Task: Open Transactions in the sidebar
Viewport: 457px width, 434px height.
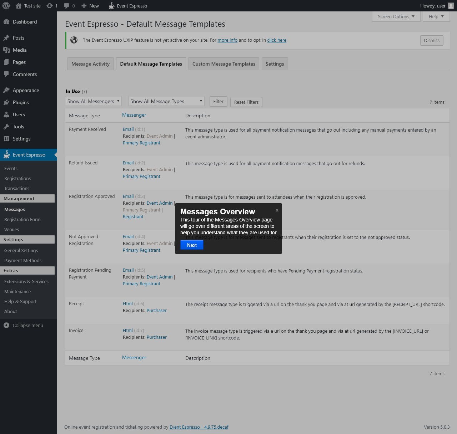Action: pyautogui.click(x=17, y=188)
